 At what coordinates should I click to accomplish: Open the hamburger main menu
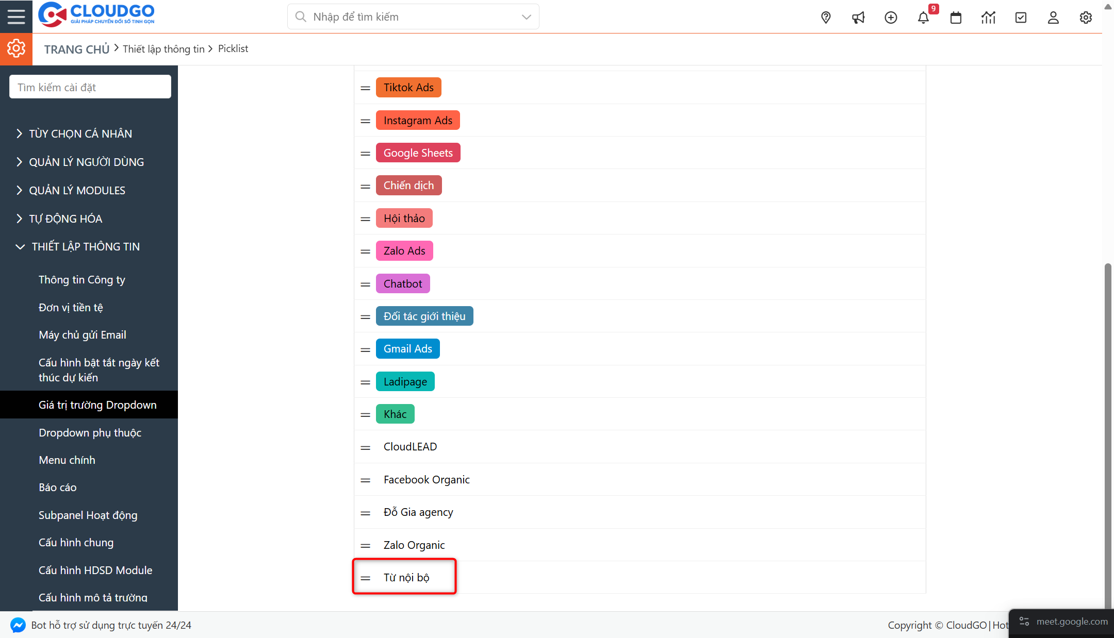(16, 16)
